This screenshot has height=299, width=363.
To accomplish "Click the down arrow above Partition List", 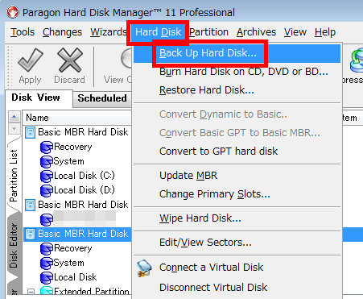I will tap(14, 128).
